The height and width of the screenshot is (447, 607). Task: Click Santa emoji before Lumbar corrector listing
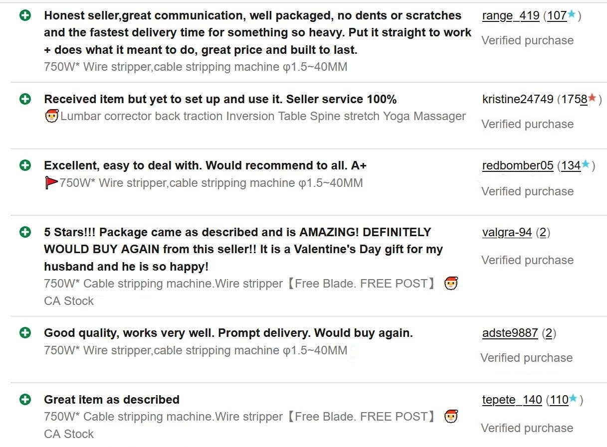point(51,117)
